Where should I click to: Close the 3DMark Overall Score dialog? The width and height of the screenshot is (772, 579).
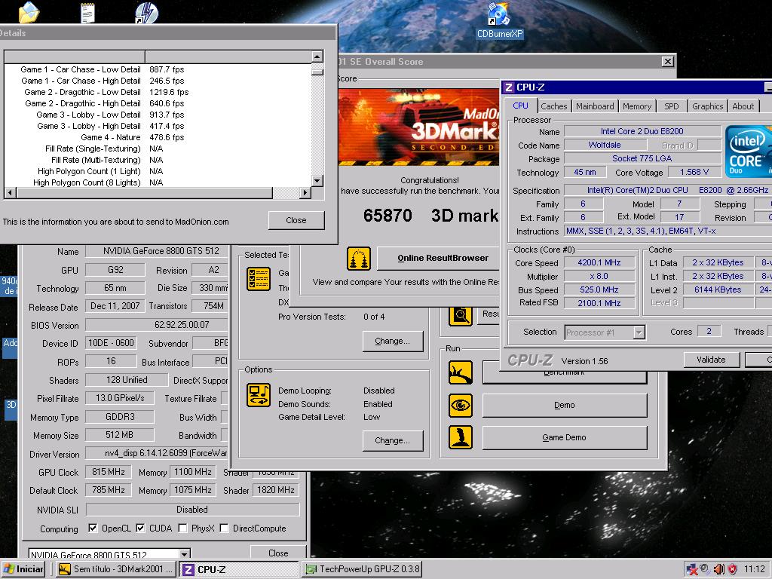[668, 62]
